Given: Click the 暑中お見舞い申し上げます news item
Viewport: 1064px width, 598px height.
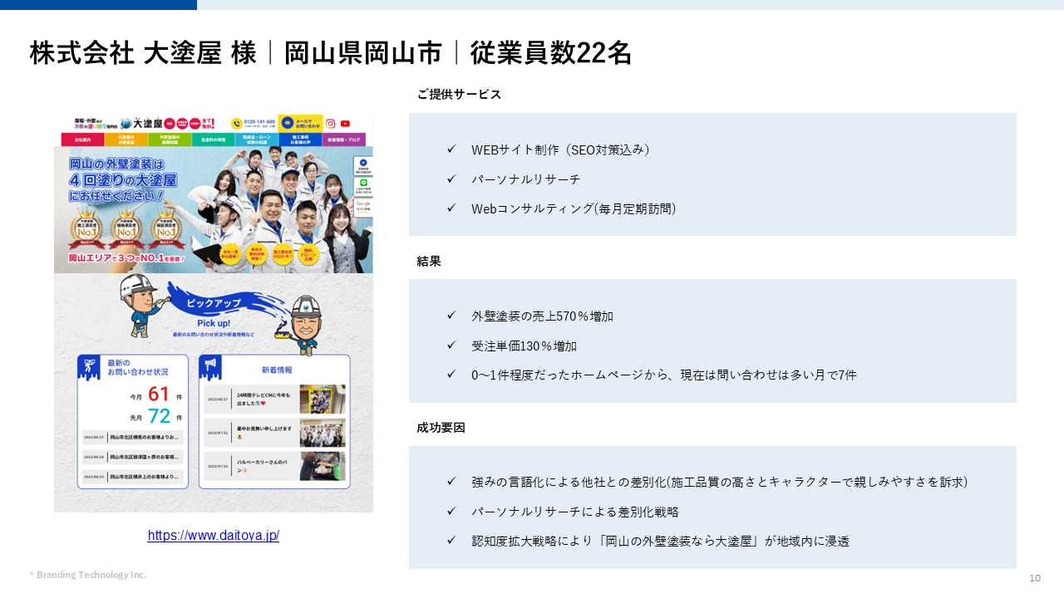Looking at the screenshot, I should click(x=249, y=433).
